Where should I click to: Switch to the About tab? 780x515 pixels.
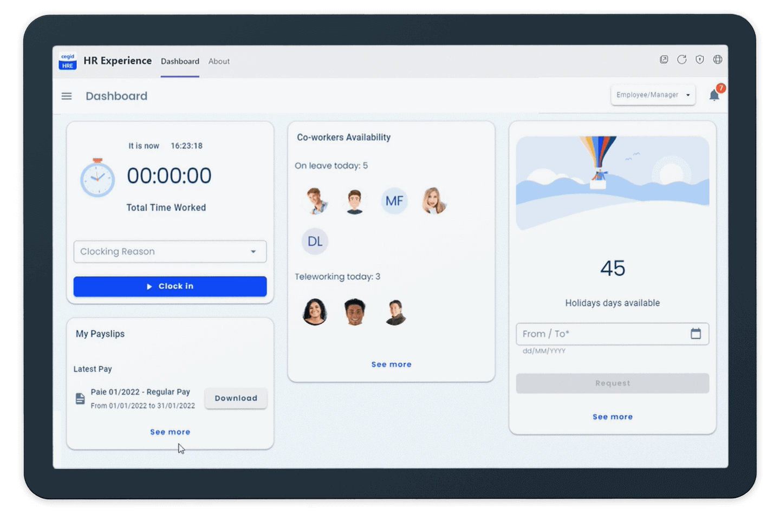(x=219, y=61)
